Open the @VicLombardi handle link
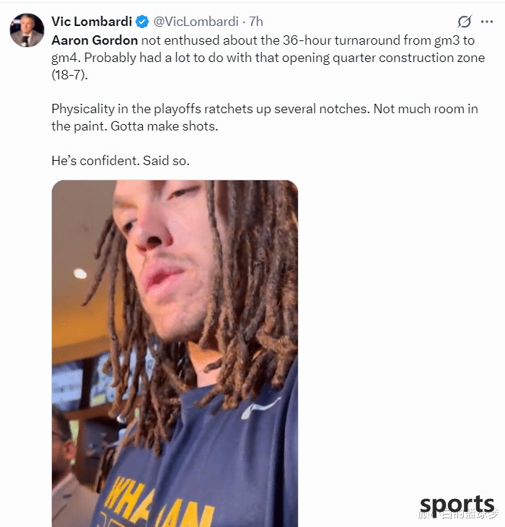The height and width of the screenshot is (527, 505). click(x=196, y=22)
